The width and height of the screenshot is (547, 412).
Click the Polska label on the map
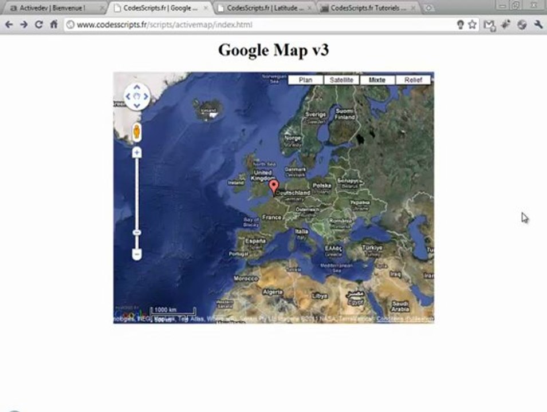322,185
